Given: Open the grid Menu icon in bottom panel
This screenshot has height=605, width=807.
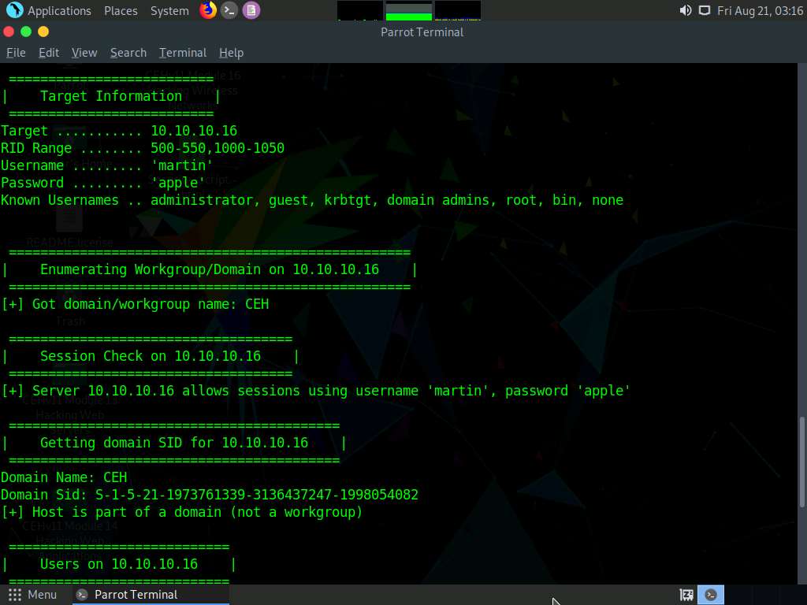Looking at the screenshot, I should tap(15, 595).
